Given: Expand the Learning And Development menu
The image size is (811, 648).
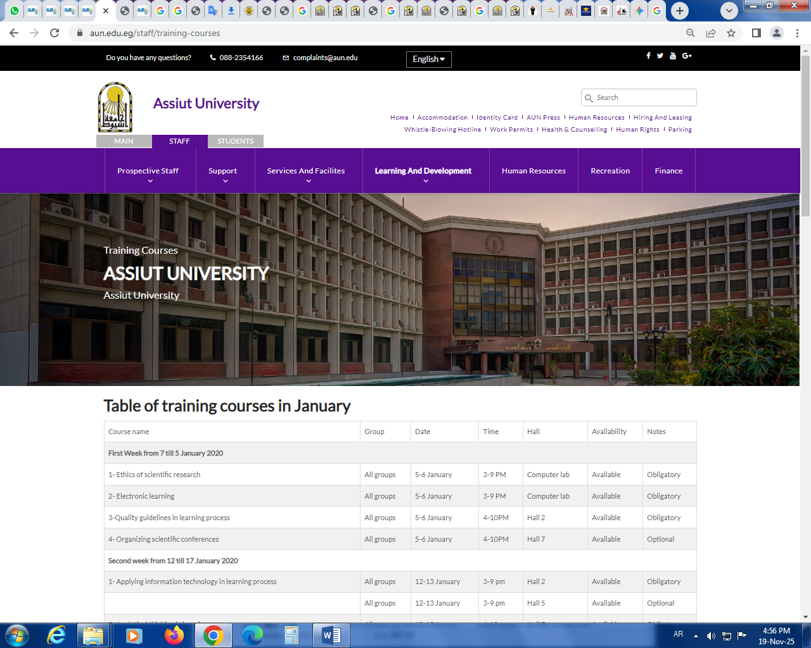Looking at the screenshot, I should [423, 171].
